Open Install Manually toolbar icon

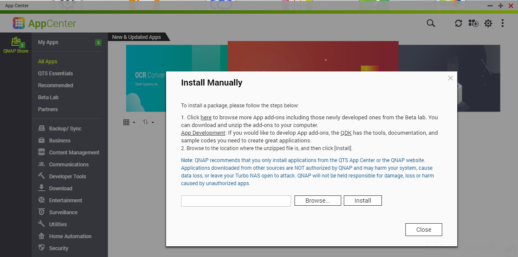click(x=473, y=23)
